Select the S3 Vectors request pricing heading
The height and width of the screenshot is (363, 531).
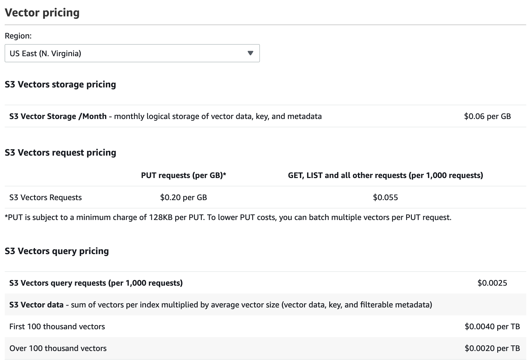(x=60, y=152)
